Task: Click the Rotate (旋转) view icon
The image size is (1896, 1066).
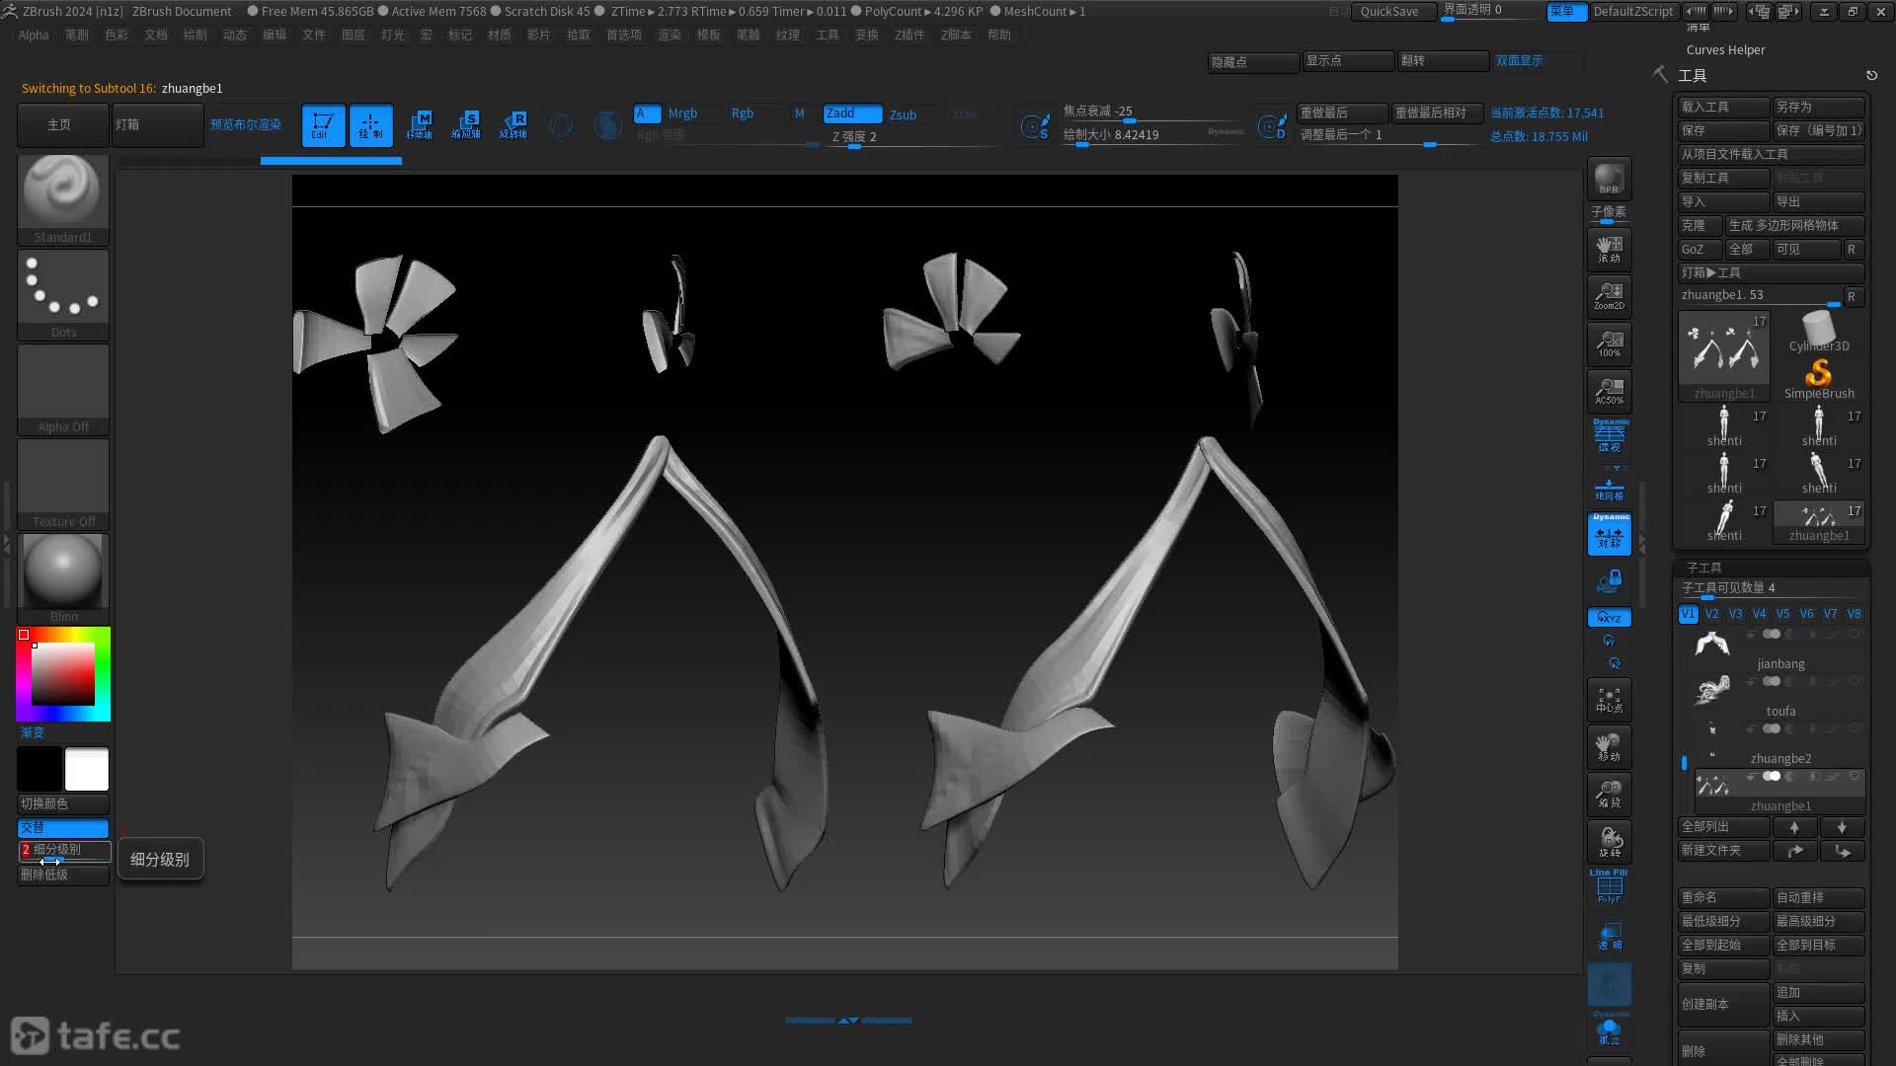Action: pyautogui.click(x=1609, y=842)
